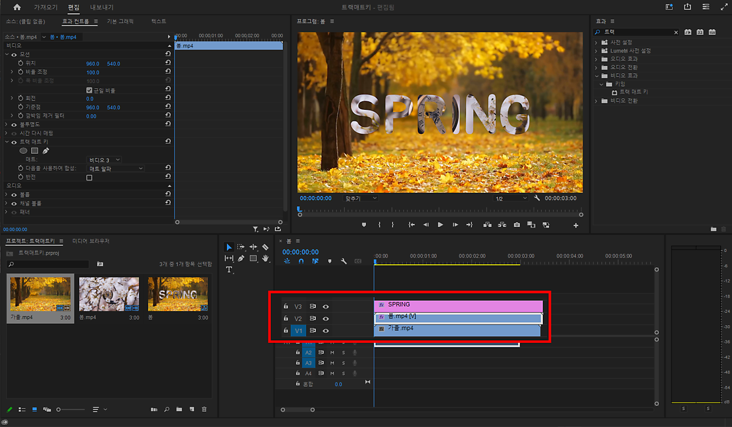Click the Export Frame camera icon

[x=517, y=225]
